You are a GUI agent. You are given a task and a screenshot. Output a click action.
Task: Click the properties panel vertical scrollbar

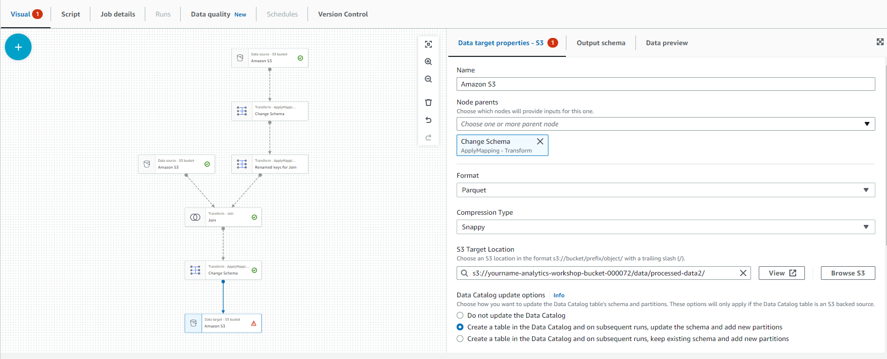click(x=886, y=155)
